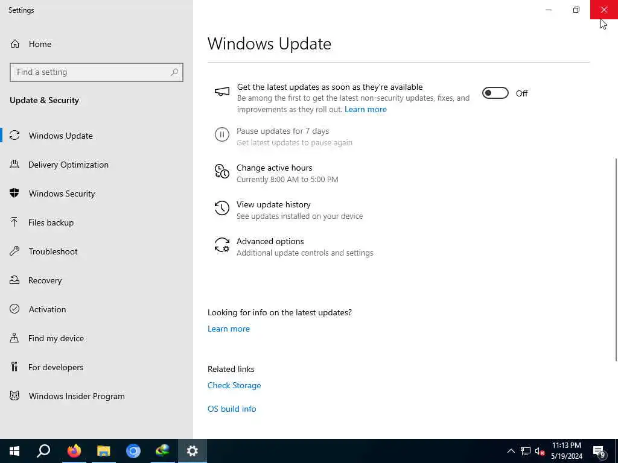Open the Check Storage link
This screenshot has height=463, width=618.
click(x=234, y=385)
